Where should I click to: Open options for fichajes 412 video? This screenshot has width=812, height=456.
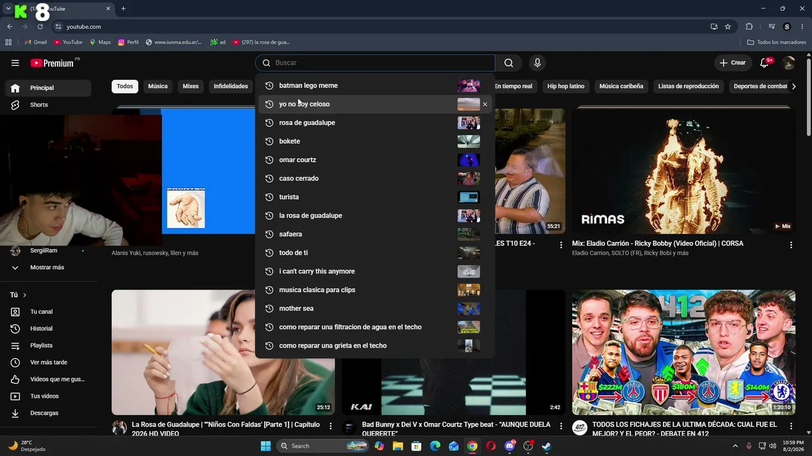click(x=791, y=426)
